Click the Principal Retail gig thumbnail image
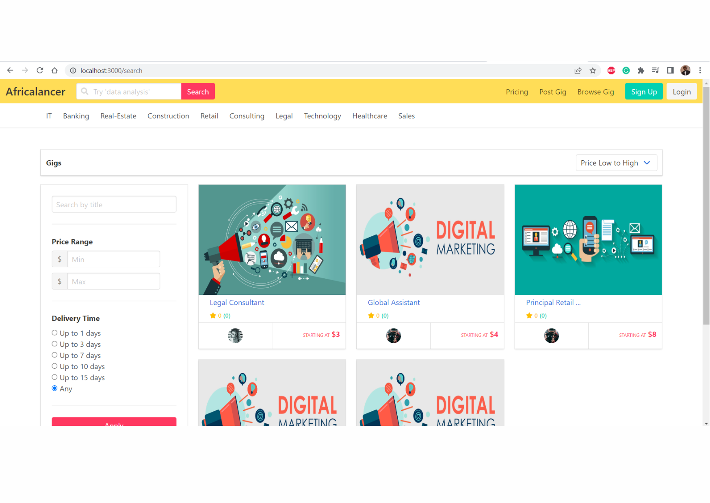 tap(588, 240)
